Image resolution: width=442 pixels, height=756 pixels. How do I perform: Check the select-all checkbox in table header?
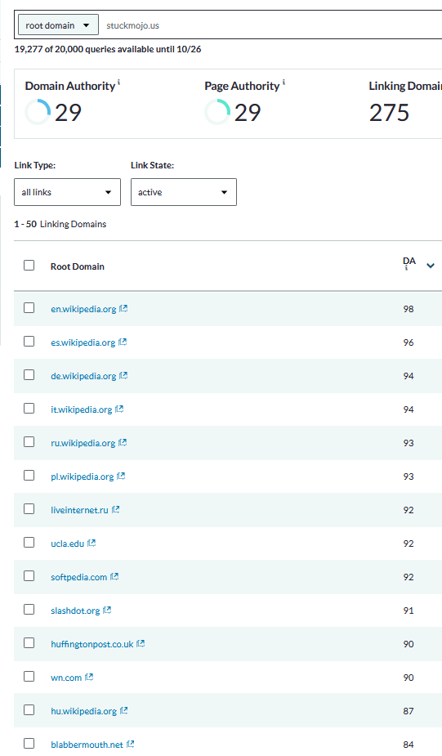pos(29,265)
